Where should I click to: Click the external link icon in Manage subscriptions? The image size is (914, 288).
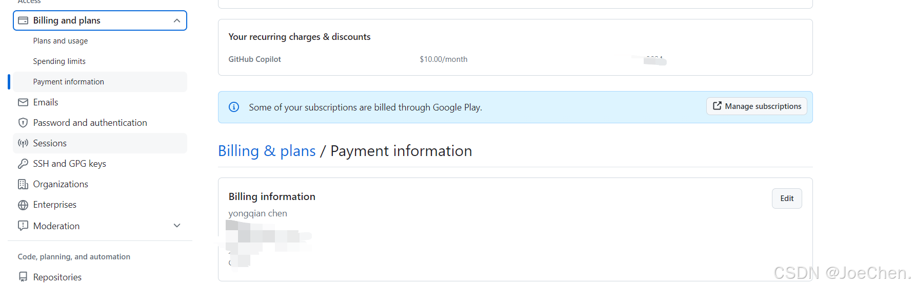(x=717, y=106)
